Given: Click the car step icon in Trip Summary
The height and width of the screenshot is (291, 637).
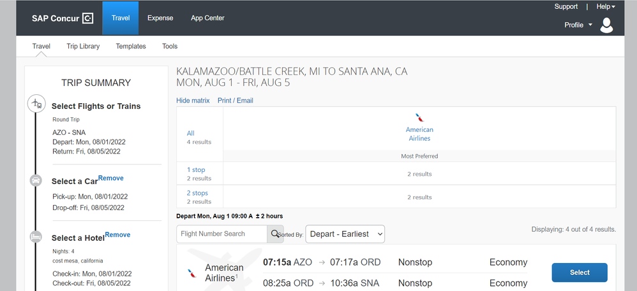Looking at the screenshot, I should (x=36, y=180).
